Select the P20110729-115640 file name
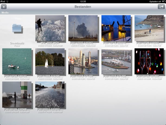 click(149, 43)
